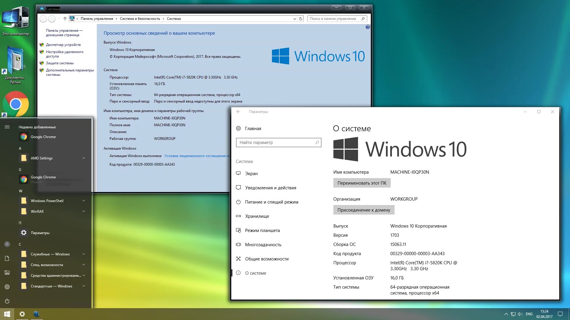570x320 pixels.
Task: Select Код продукта value in Параметры
Action: [x=417, y=254]
